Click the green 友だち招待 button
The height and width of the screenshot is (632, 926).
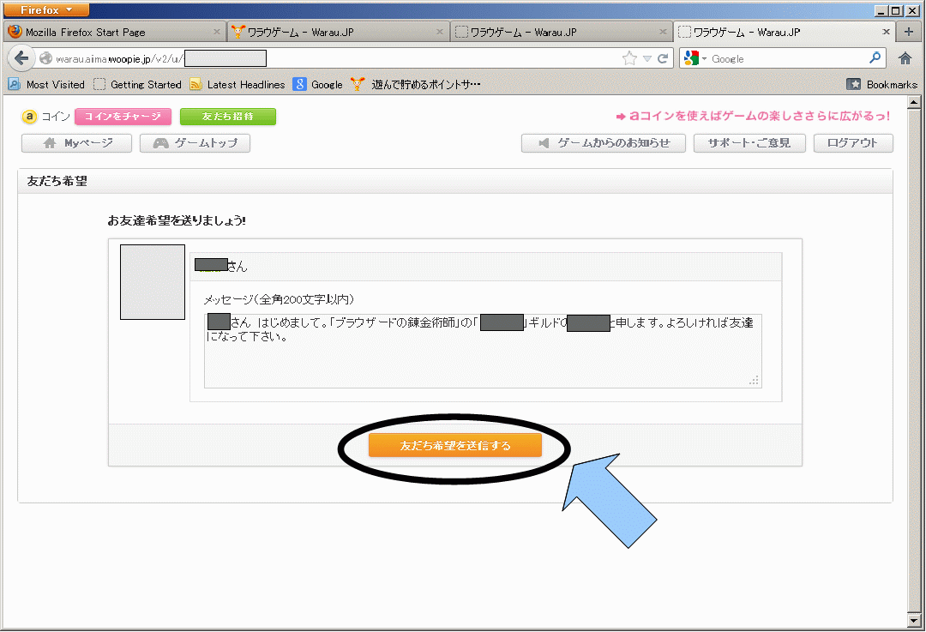[x=228, y=117]
